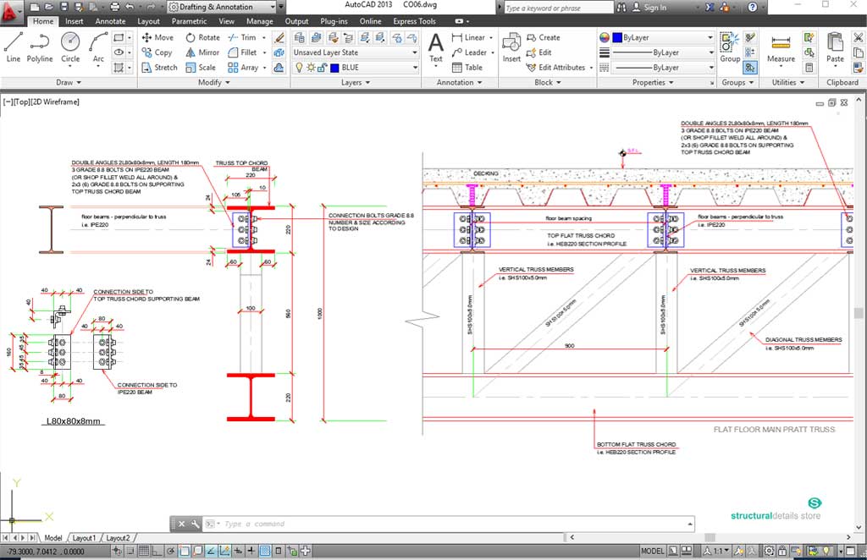
Task: Toggle Grid Display in status bar
Action: click(144, 551)
